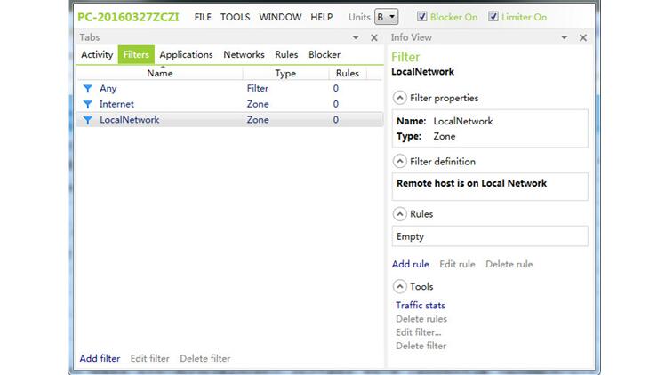Close the Info View panel

[583, 37]
